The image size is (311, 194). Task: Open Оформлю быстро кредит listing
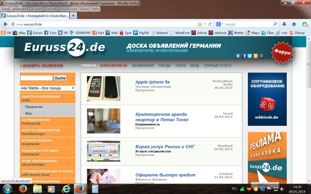[166, 175]
